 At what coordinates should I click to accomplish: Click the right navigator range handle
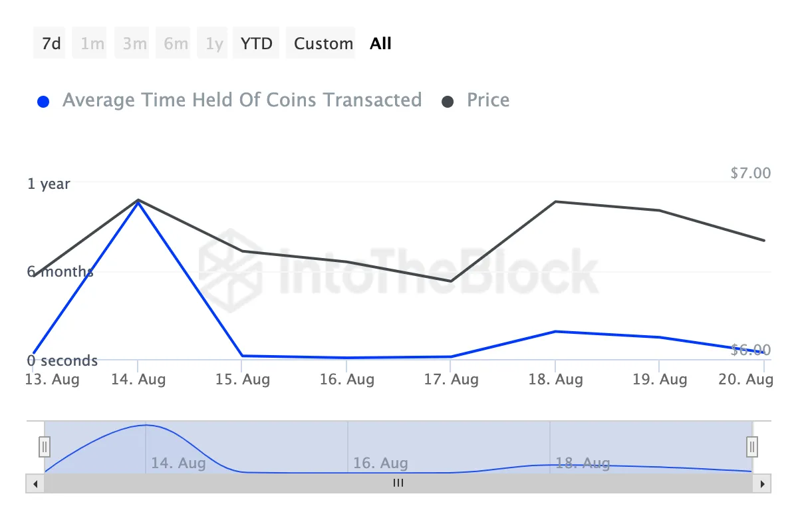pos(752,446)
